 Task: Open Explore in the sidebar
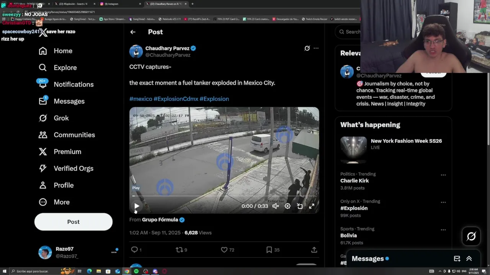(x=58, y=68)
